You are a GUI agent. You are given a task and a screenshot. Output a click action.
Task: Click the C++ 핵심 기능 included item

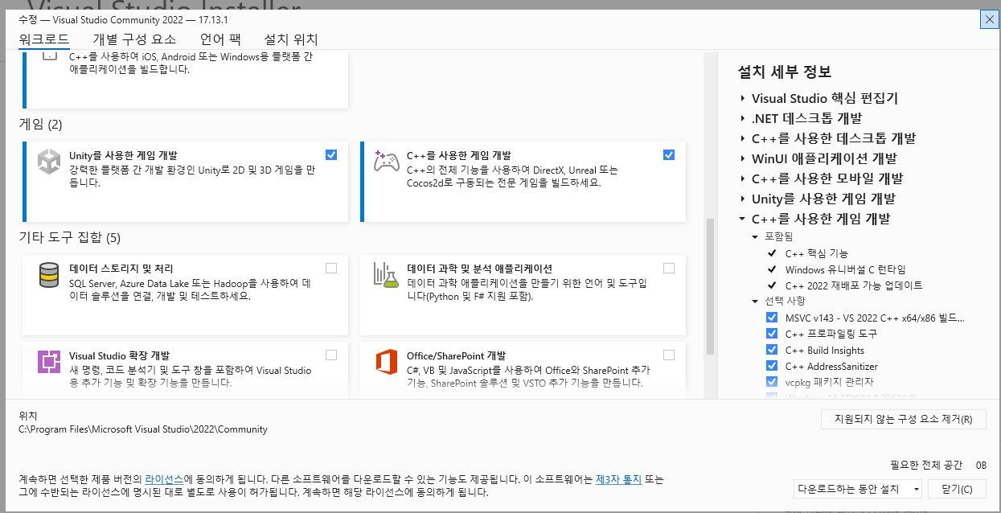[x=817, y=253]
